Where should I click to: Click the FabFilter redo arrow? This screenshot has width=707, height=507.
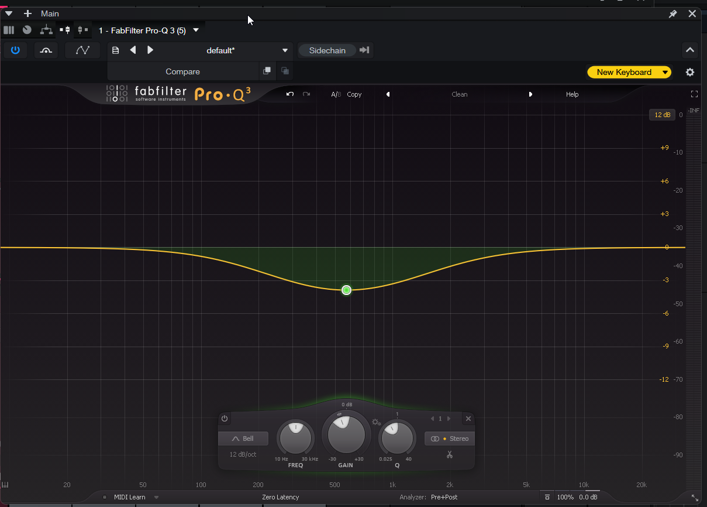click(306, 94)
